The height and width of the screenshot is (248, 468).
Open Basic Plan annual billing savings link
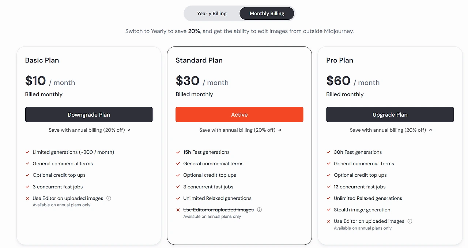point(87,130)
